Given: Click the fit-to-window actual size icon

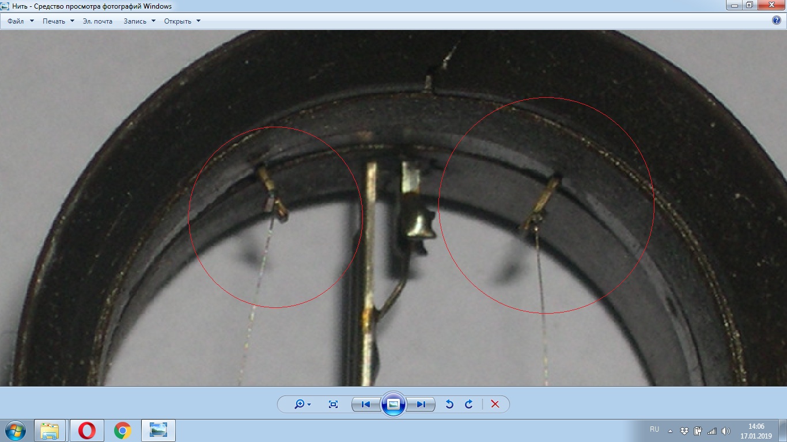Looking at the screenshot, I should coord(333,405).
